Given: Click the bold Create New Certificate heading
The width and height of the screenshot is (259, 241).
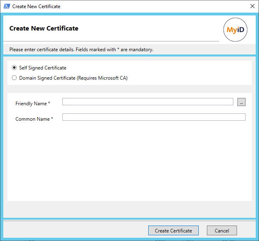Looking at the screenshot, I should tap(44, 28).
